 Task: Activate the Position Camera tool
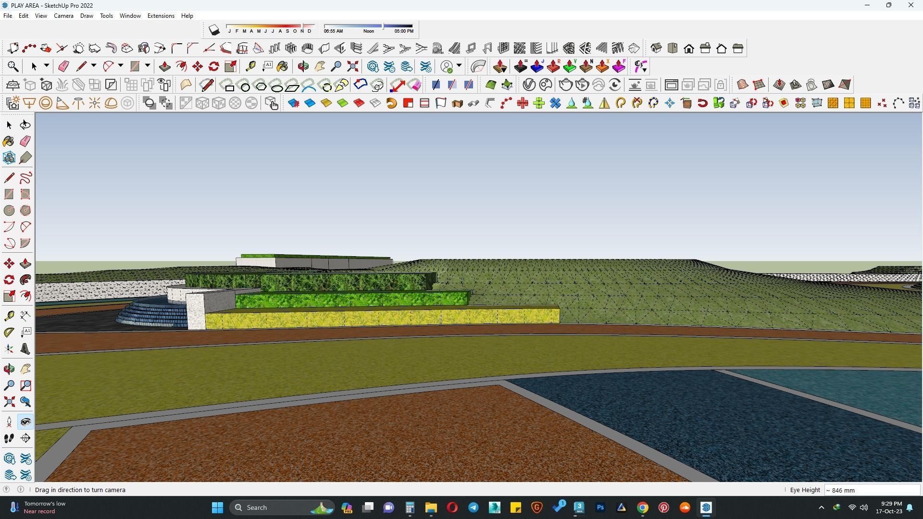pyautogui.click(x=9, y=422)
